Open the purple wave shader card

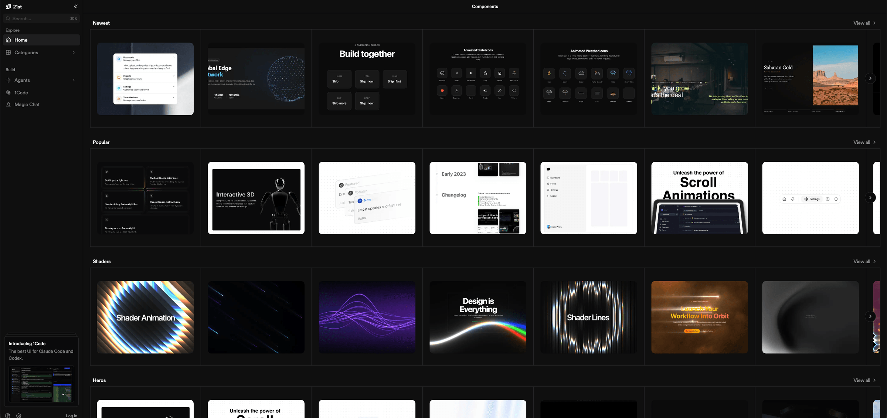[x=367, y=317]
